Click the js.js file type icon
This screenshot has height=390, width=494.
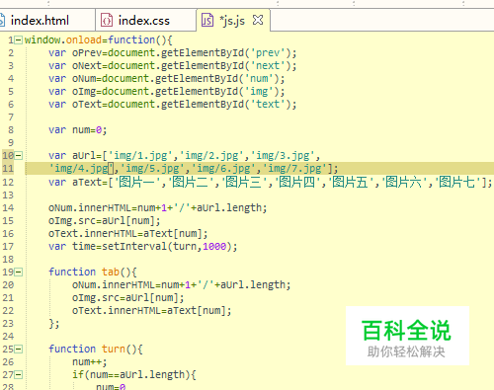point(207,21)
